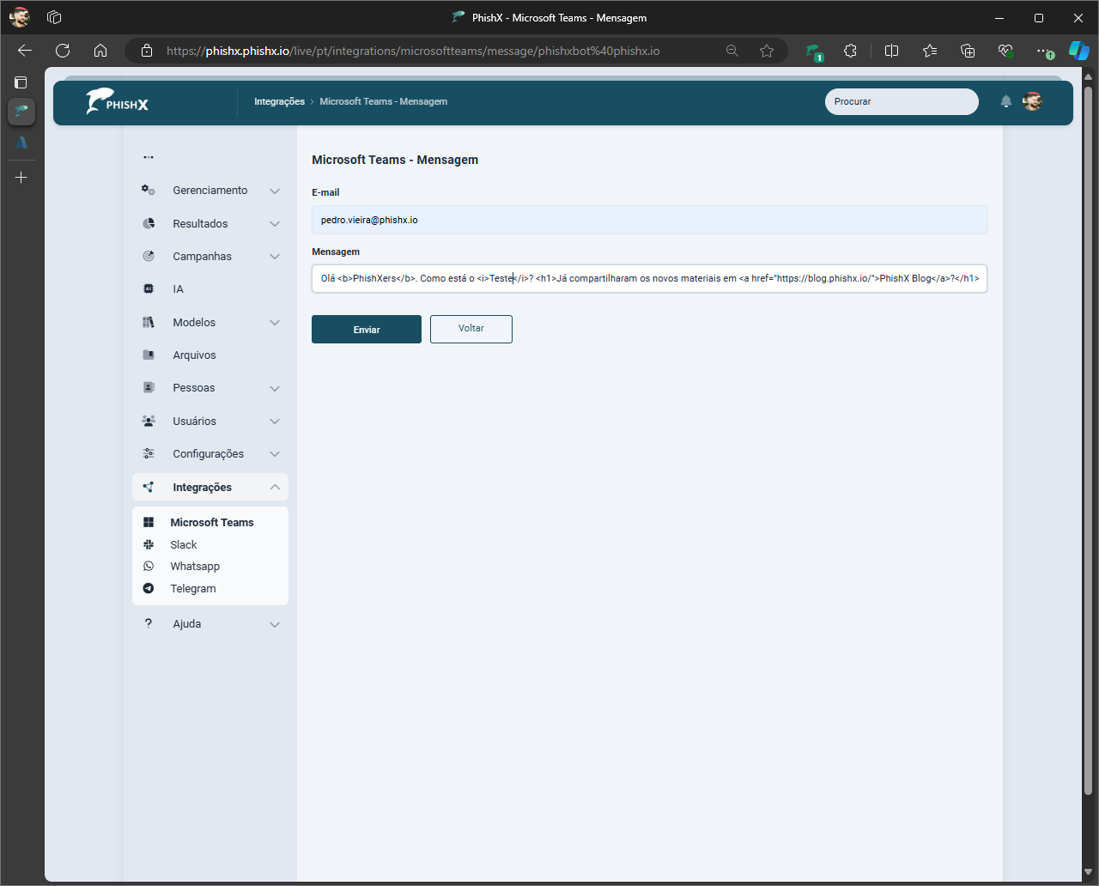Open the browser favorites list icon
The image size is (1099, 886).
point(930,51)
